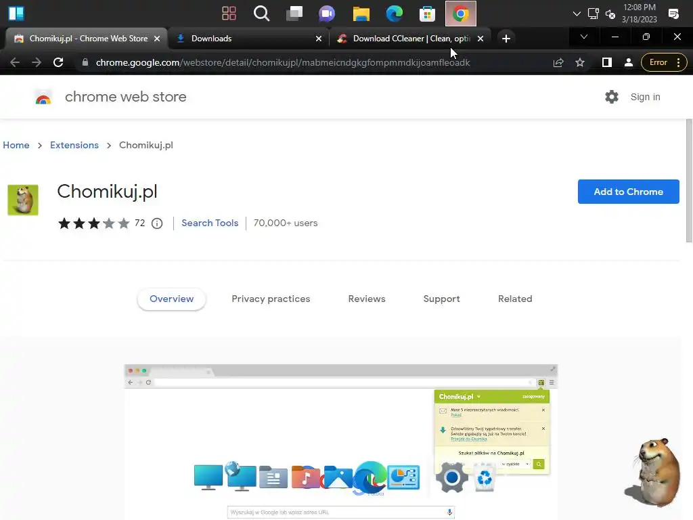Close the Download CCleaner tab
This screenshot has width=693, height=520.
[480, 39]
